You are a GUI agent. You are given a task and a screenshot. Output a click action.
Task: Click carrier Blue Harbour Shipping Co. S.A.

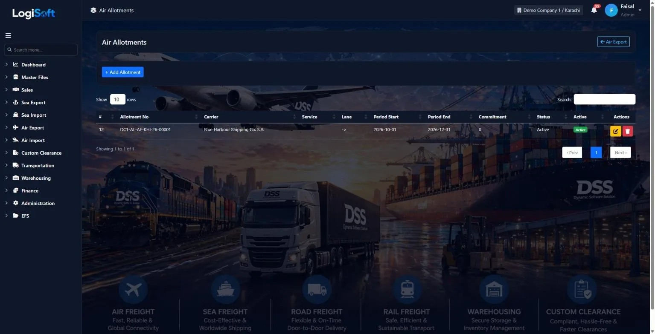tap(234, 130)
